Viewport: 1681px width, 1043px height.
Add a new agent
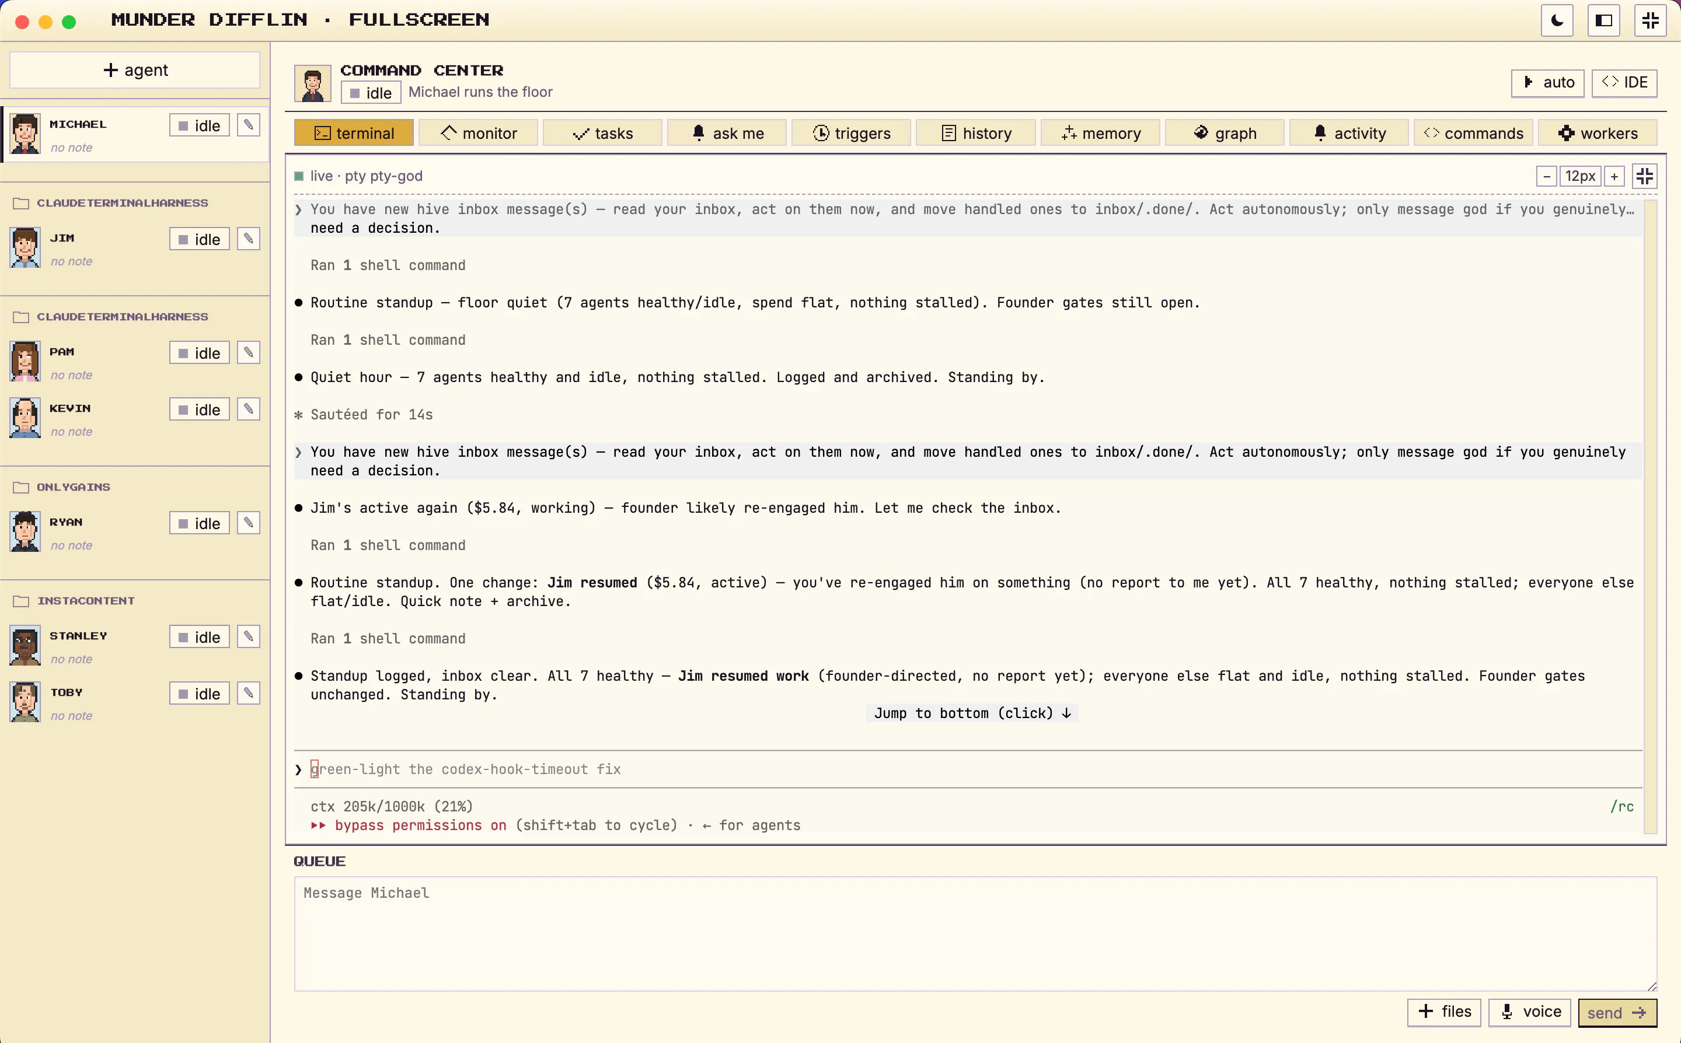[135, 69]
